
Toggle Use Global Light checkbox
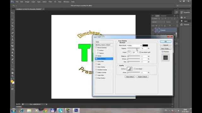[140, 52]
